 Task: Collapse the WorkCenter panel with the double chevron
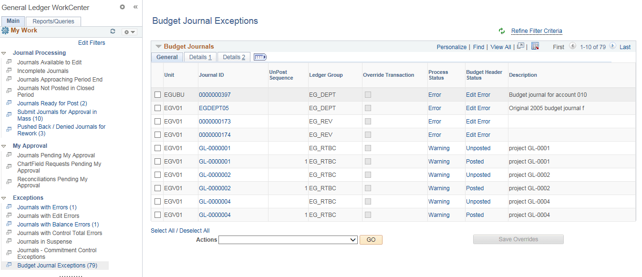[x=135, y=7]
